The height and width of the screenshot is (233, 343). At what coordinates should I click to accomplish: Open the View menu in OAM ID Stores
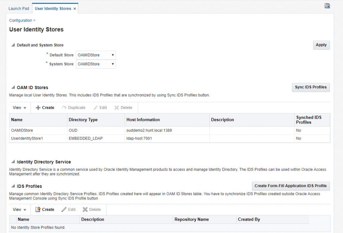pyautogui.click(x=19, y=108)
